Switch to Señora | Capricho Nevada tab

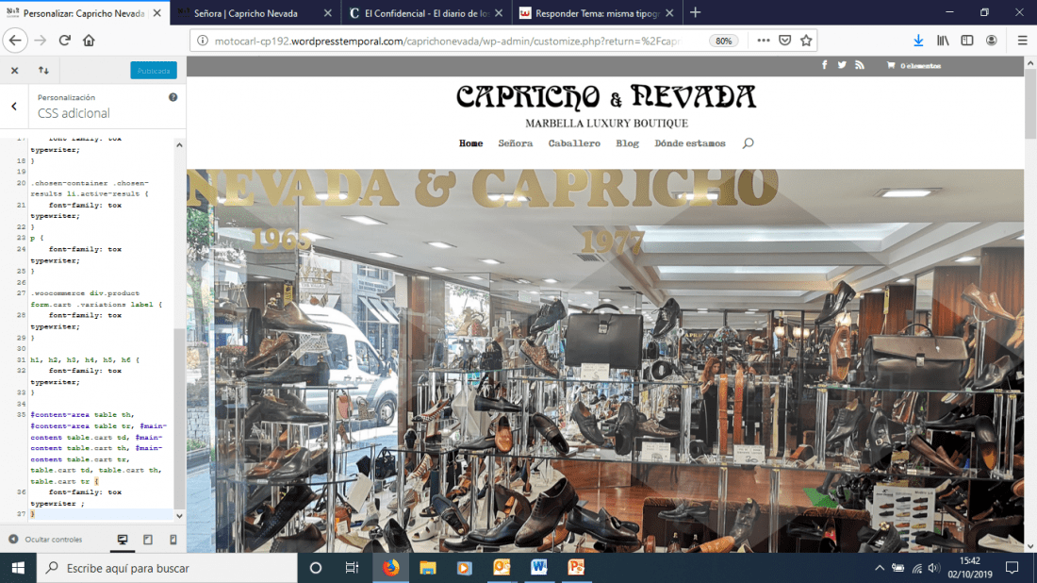pos(255,12)
